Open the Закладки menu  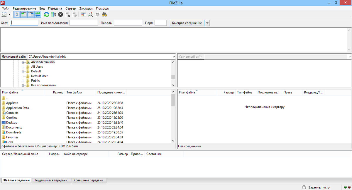(x=86, y=8)
